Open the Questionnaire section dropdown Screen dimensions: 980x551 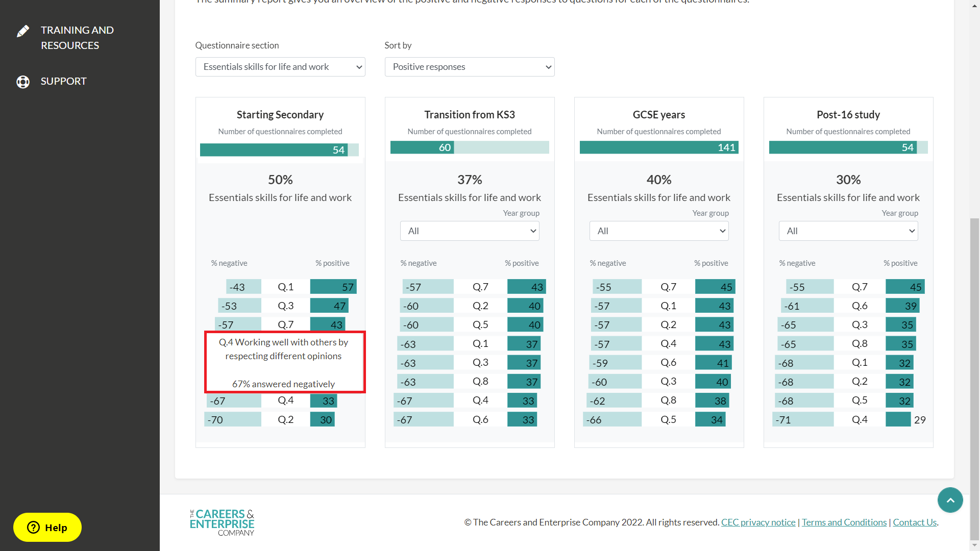280,67
